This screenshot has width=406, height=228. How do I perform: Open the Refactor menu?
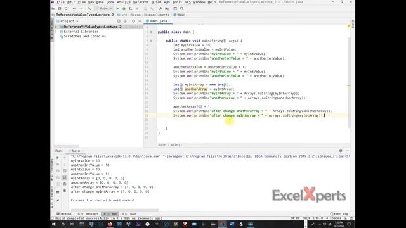point(141,2)
